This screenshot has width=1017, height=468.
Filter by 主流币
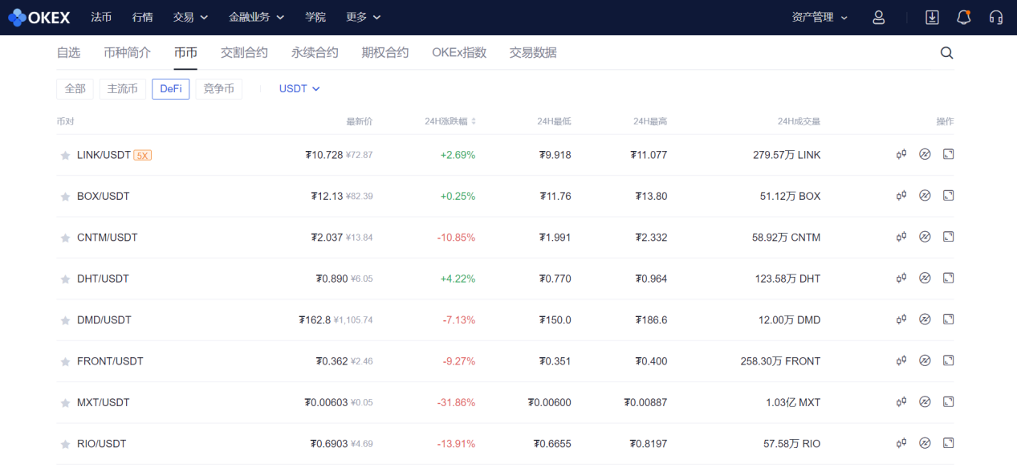[x=123, y=89]
